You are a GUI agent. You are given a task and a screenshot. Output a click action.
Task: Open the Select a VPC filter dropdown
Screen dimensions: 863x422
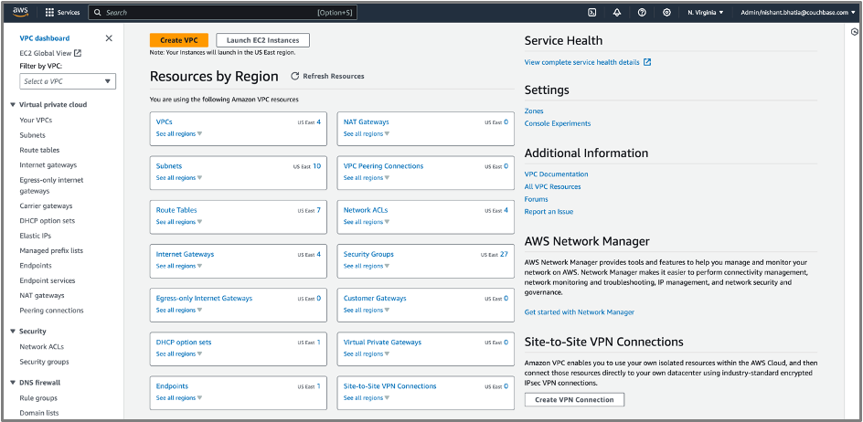point(68,81)
